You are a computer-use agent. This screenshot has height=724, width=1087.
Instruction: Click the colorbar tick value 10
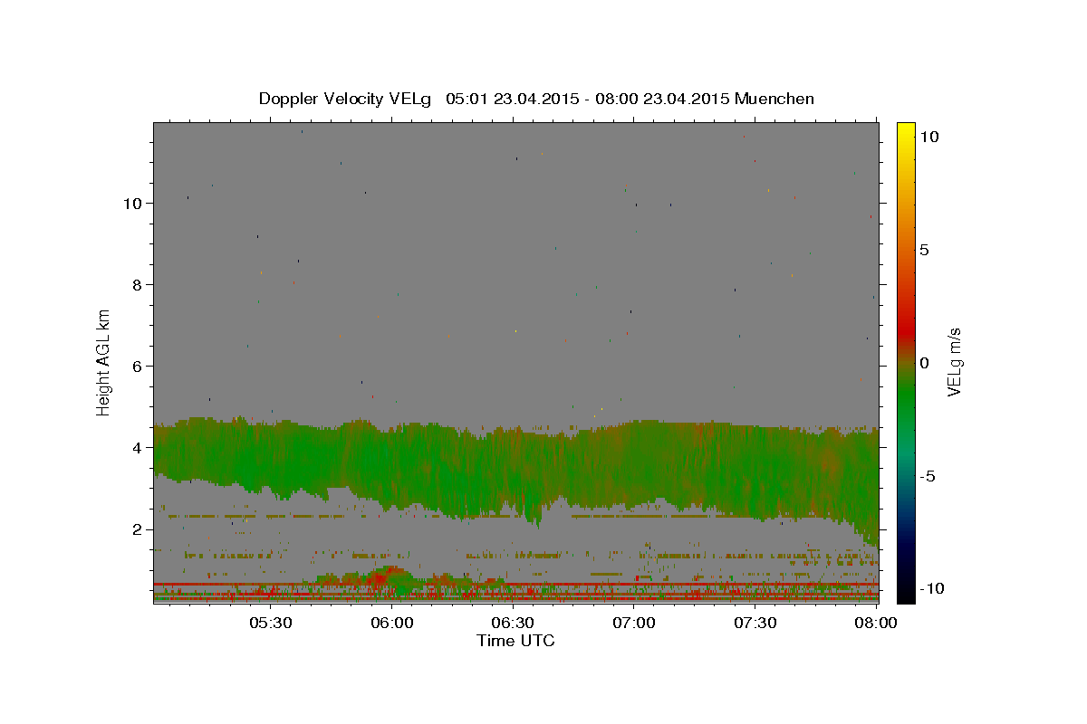click(928, 136)
